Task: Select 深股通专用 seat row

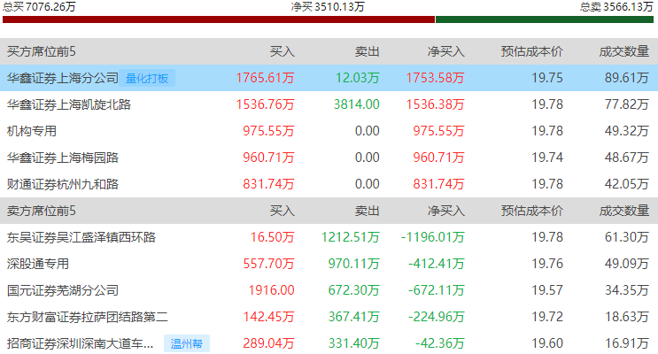Action: tap(329, 264)
